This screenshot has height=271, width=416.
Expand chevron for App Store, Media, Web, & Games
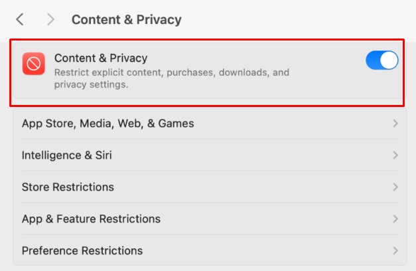tap(395, 124)
